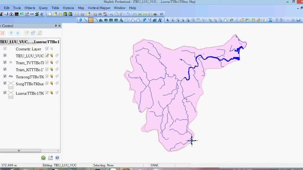303x170 pixels.
Task: Close the Layer Control panel
Action: click(x=60, y=25)
